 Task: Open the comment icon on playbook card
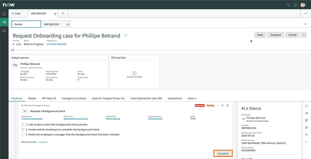(x=222, y=105)
